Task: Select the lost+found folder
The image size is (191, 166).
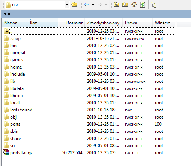Action: pos(21,110)
